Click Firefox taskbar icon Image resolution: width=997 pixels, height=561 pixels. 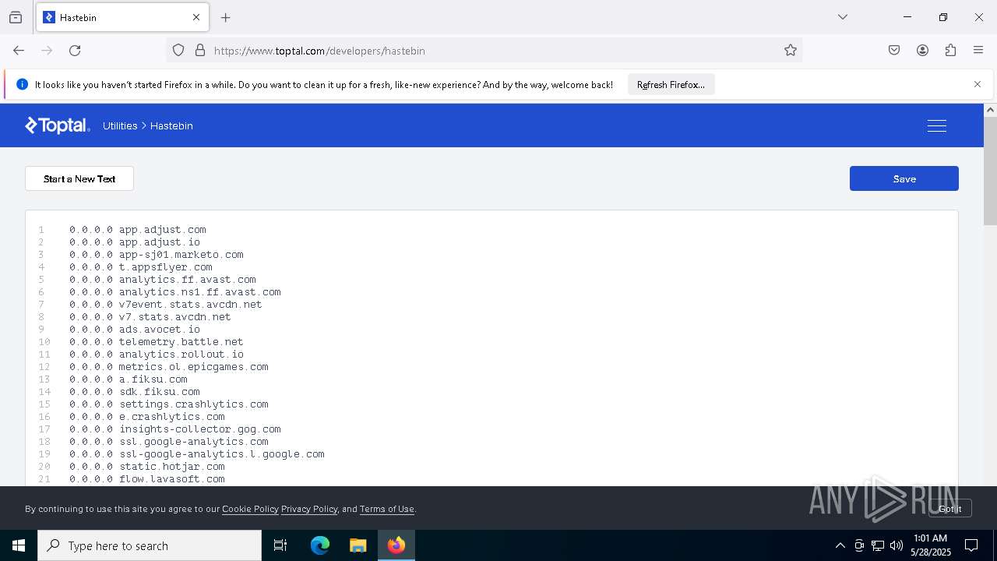(x=396, y=545)
